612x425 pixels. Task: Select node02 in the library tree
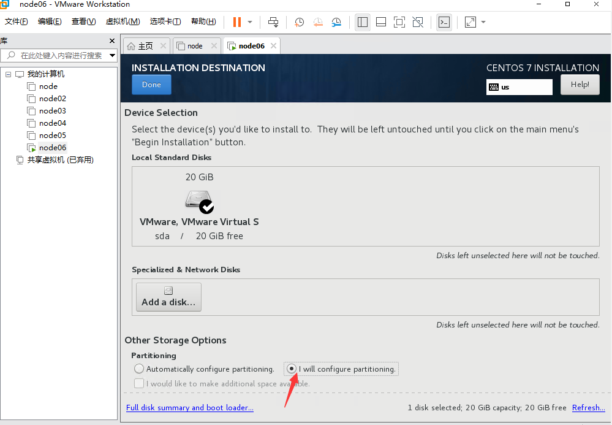click(52, 99)
